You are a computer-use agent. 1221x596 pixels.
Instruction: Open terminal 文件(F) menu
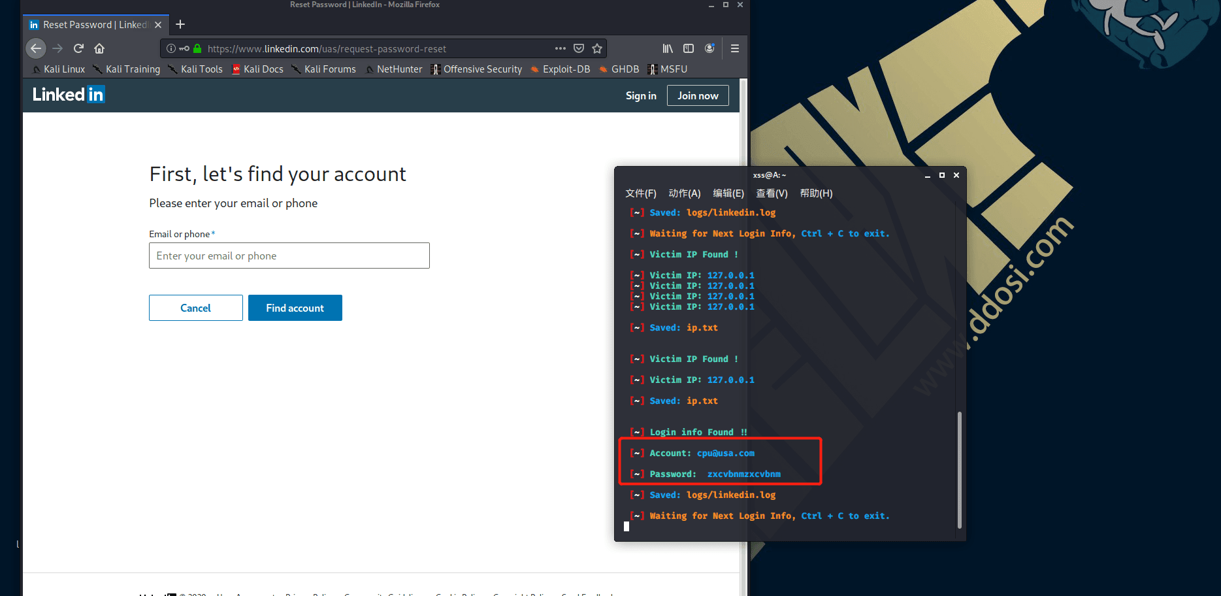[641, 193]
